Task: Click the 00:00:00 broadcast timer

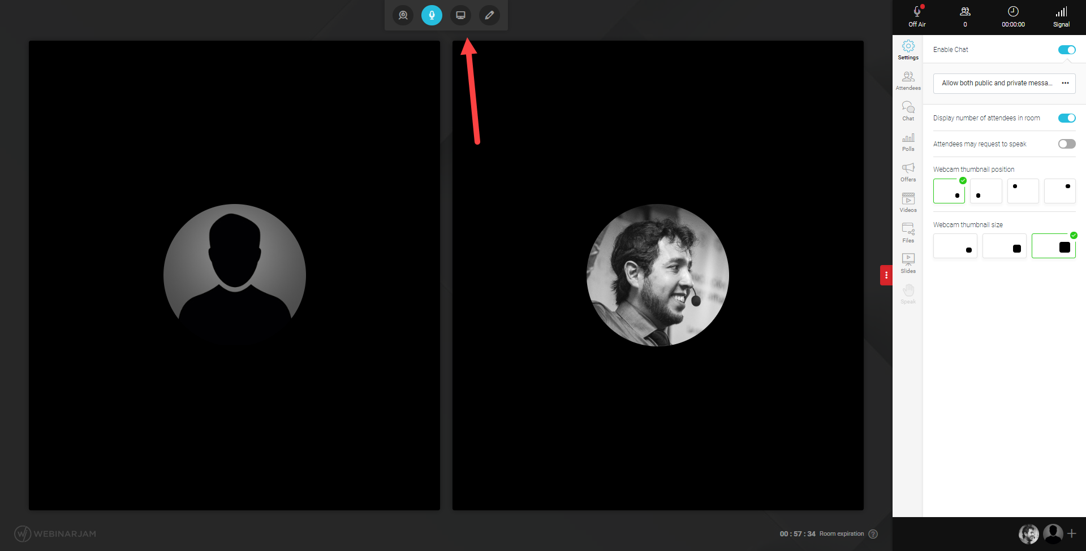Action: click(1013, 16)
